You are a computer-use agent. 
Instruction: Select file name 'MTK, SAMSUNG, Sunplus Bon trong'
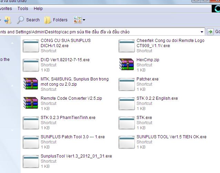point(74,79)
